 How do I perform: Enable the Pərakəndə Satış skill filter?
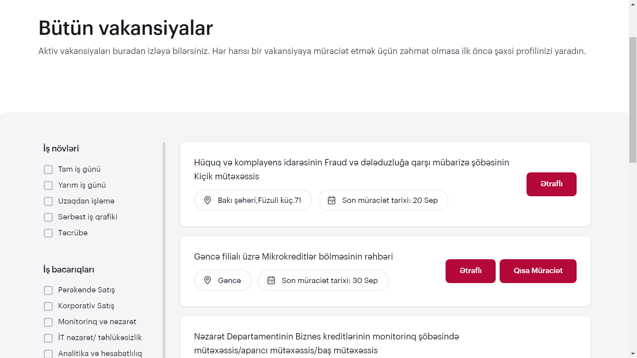click(48, 290)
